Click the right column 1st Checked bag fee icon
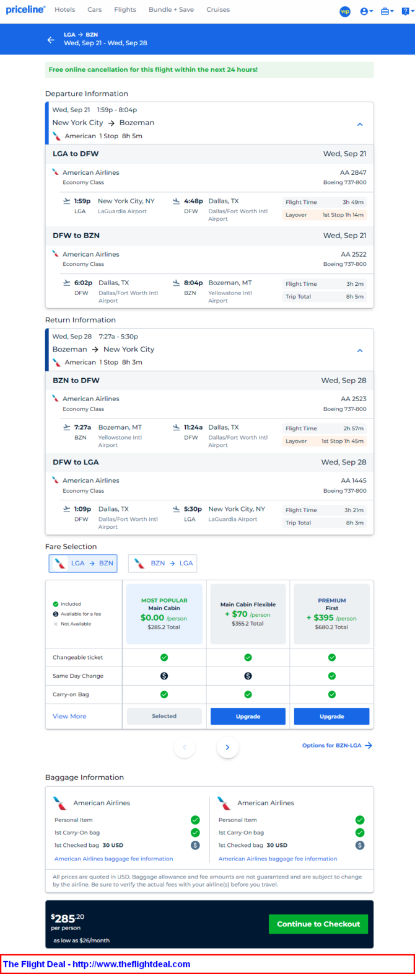Viewport: 415px width, 974px height. pos(360,845)
